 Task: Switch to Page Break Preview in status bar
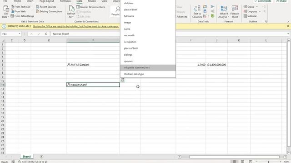click(x=251, y=162)
